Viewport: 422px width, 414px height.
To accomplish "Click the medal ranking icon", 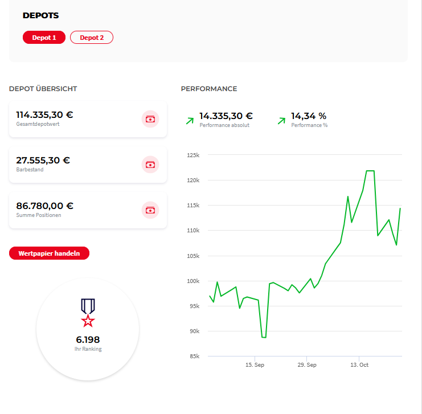I will click(x=88, y=313).
